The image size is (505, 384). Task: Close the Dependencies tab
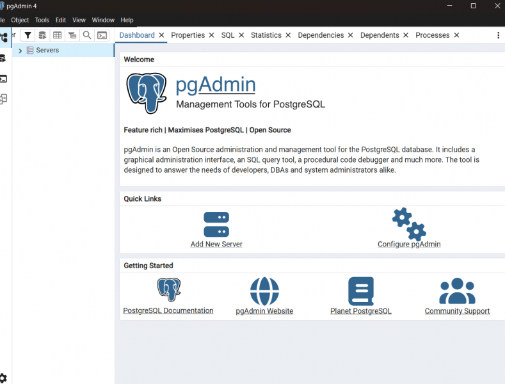click(x=350, y=35)
